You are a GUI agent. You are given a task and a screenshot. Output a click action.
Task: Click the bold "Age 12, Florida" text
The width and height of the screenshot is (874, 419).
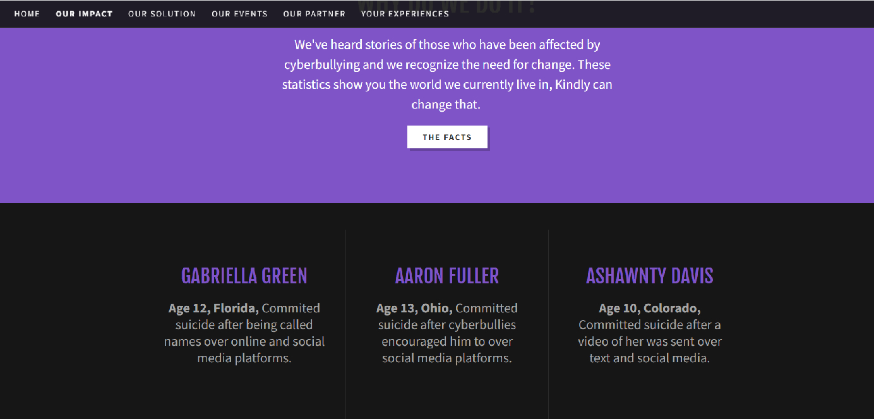[x=213, y=309]
